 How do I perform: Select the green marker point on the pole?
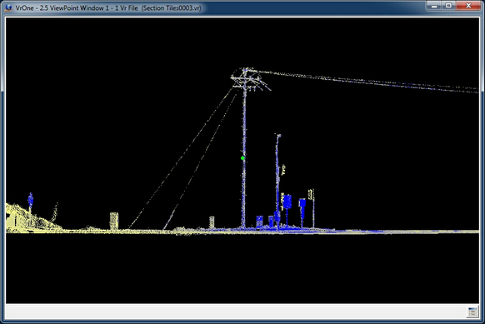click(x=242, y=158)
